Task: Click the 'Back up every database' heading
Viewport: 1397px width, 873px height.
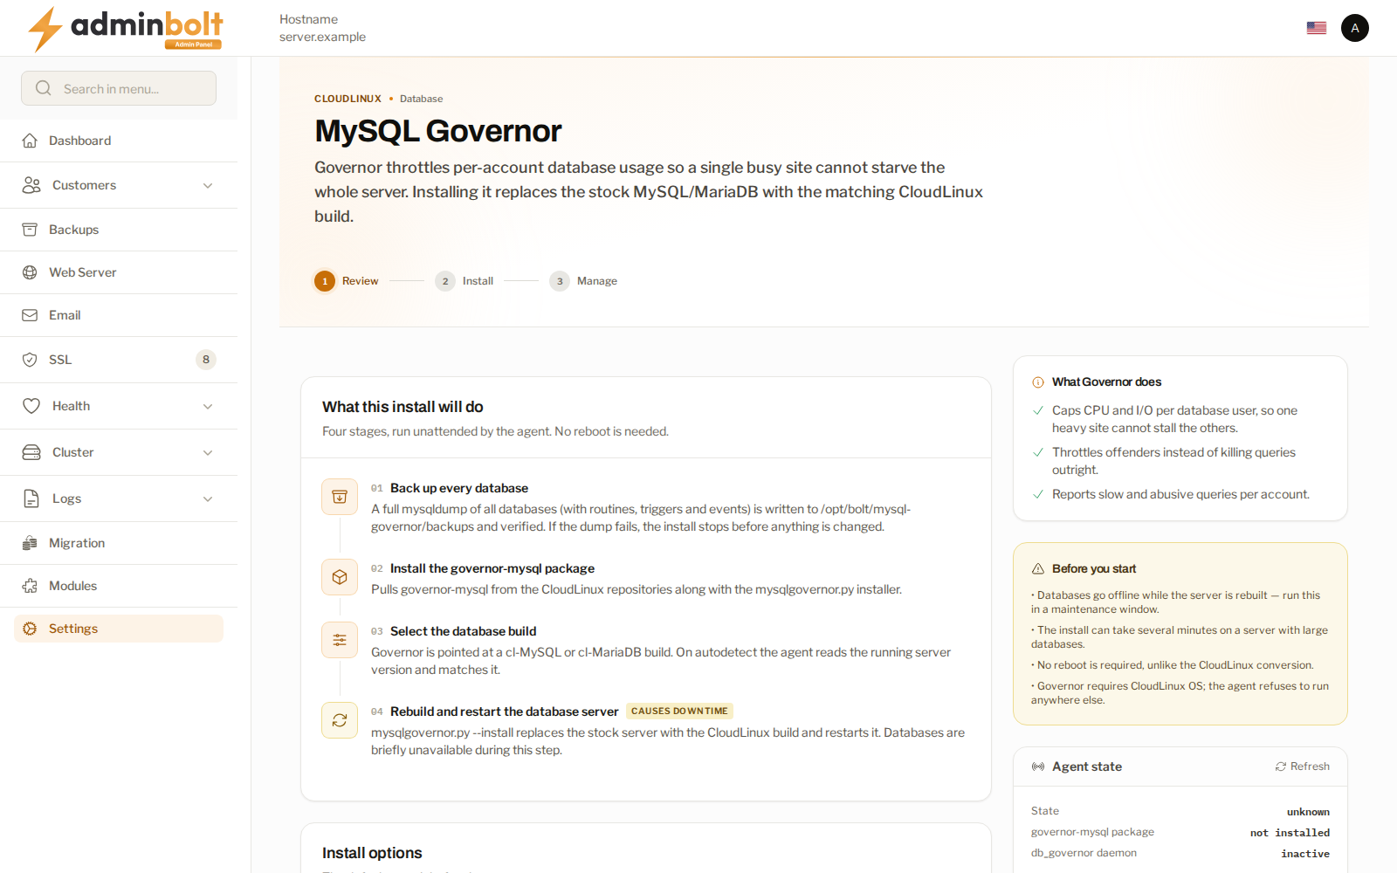Action: [x=459, y=488]
